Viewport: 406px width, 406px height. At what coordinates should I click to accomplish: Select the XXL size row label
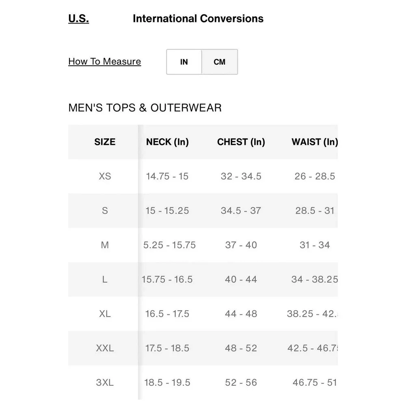tap(105, 348)
